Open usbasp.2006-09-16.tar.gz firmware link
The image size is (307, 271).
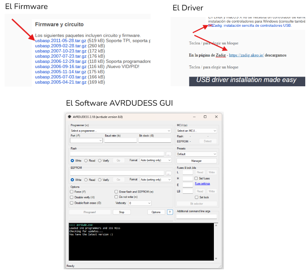(x=61, y=67)
